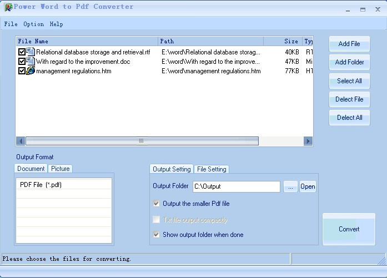Open the File menu
The image size is (387, 278).
[11, 24]
